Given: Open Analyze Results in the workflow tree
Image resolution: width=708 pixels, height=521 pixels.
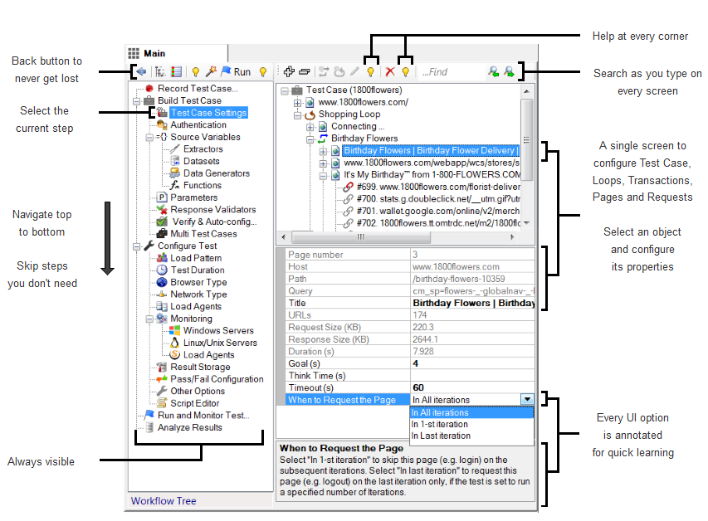Looking at the screenshot, I should click(x=191, y=428).
